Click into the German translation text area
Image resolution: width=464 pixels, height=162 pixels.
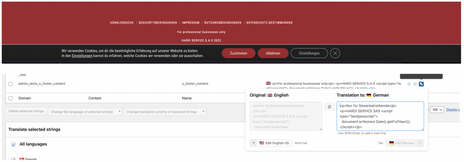[x=380, y=116]
